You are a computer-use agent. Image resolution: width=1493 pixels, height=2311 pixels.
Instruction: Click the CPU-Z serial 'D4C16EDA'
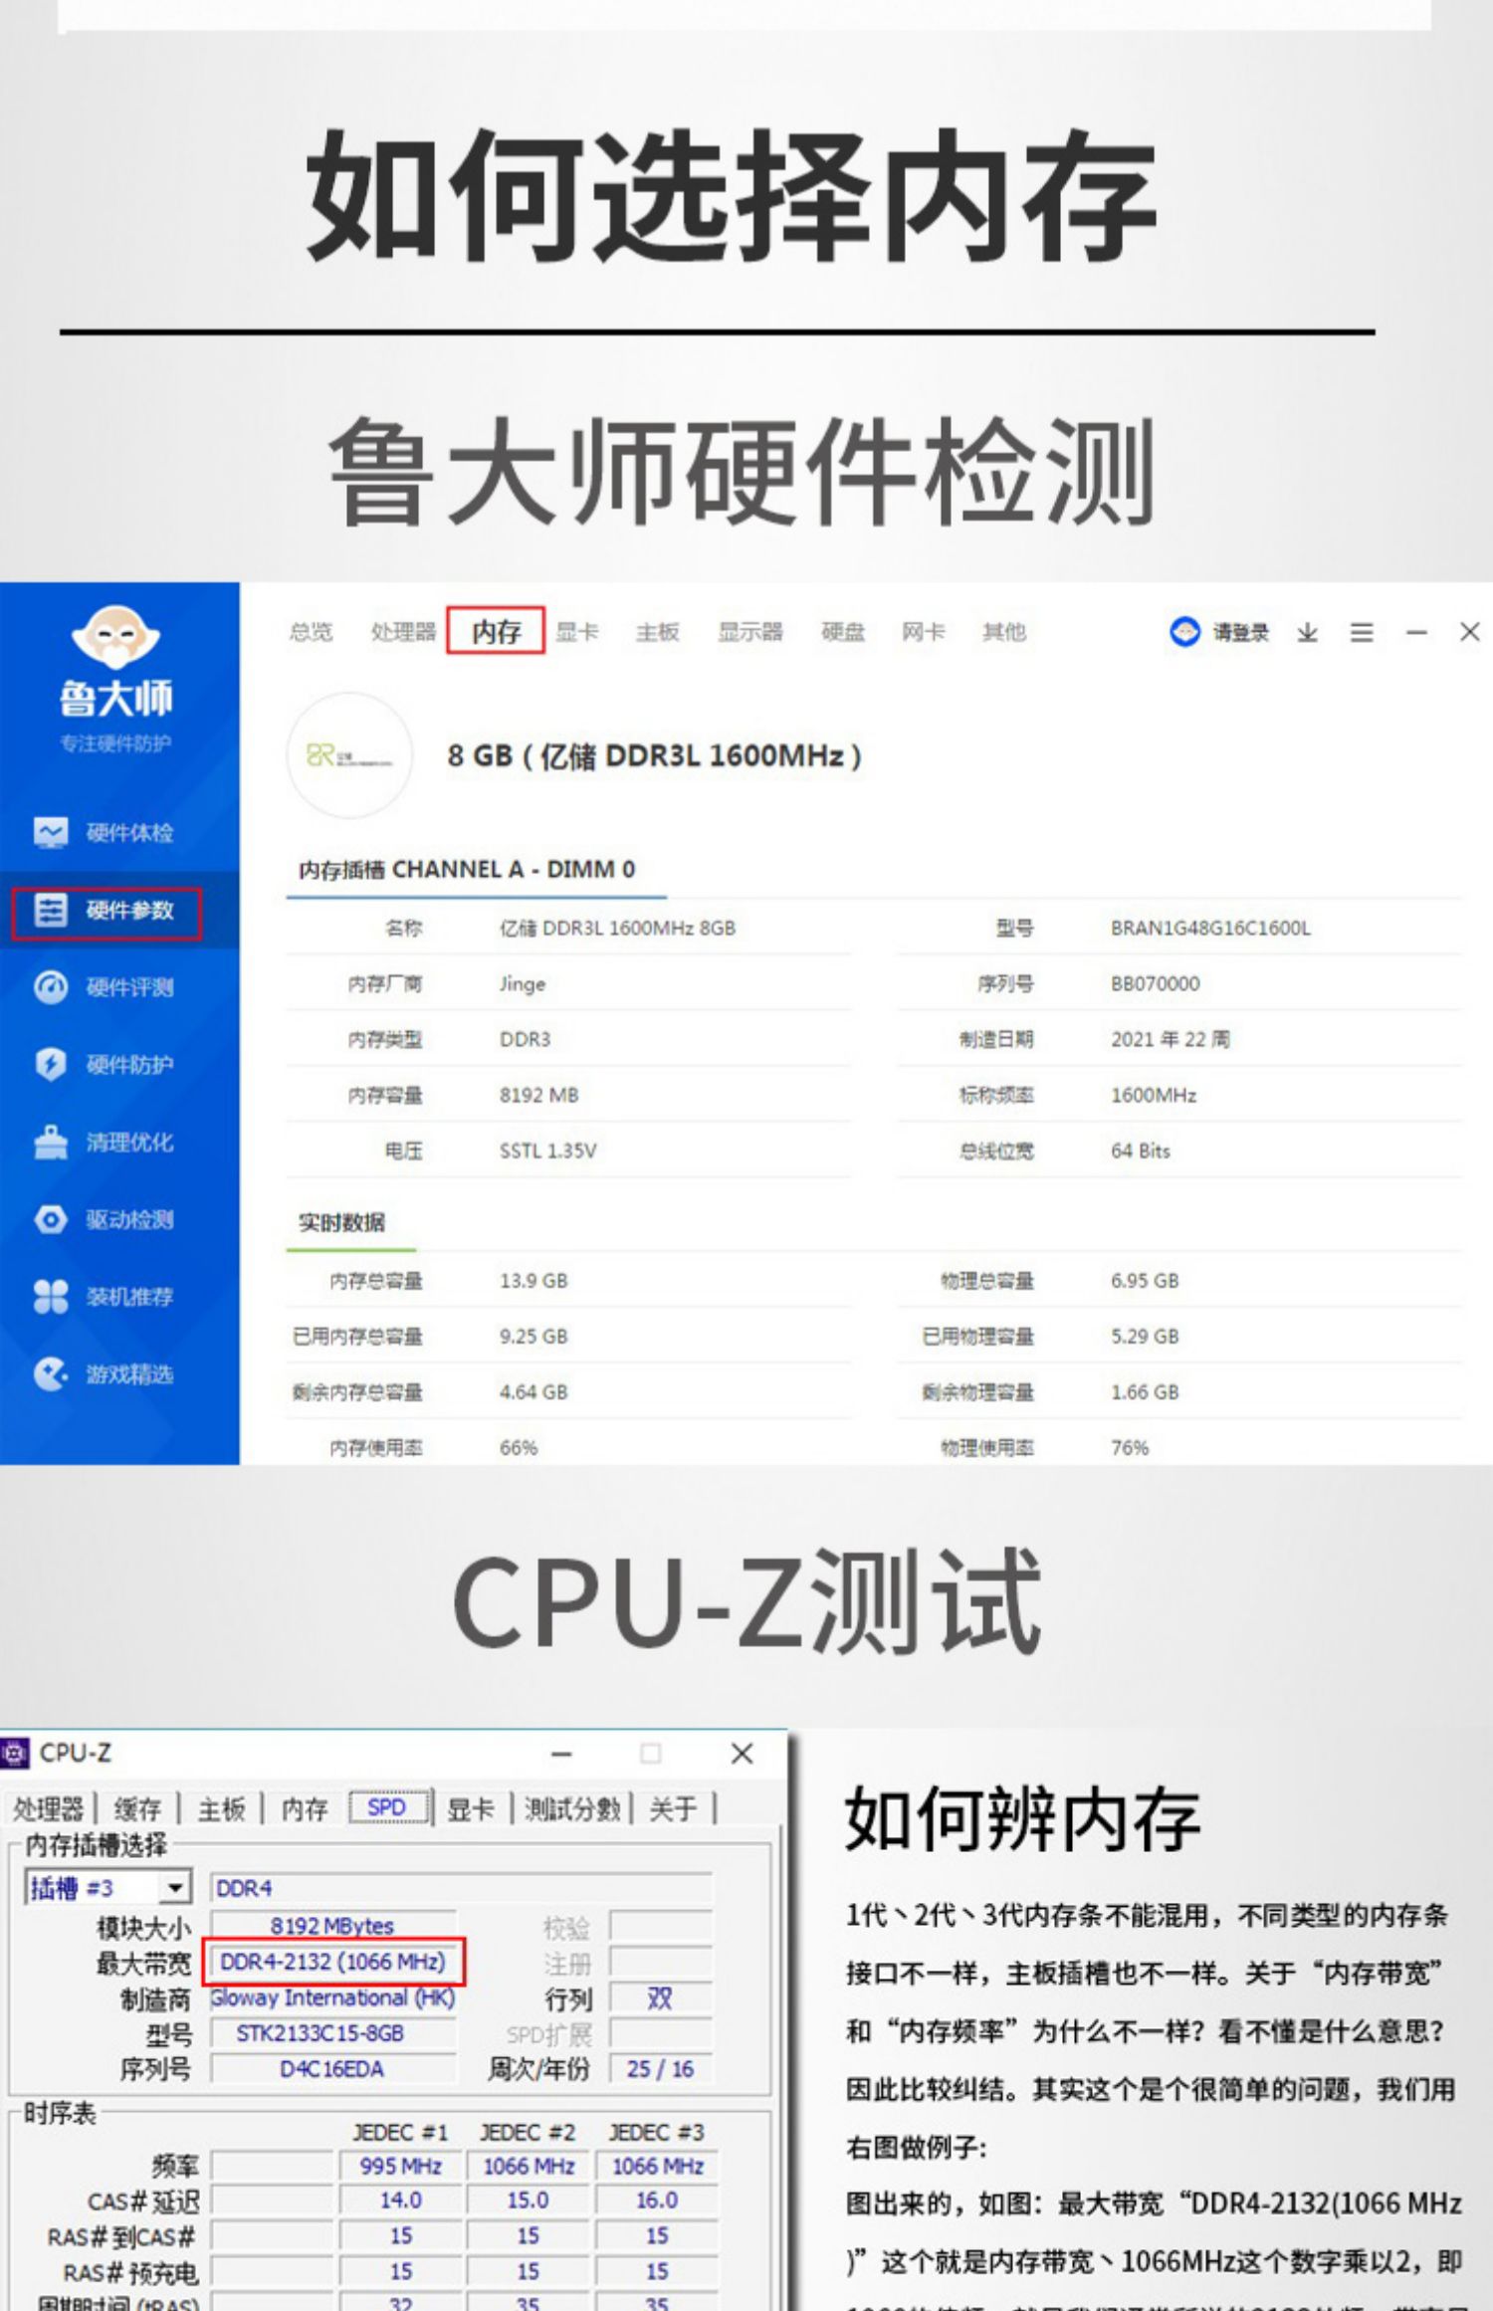[x=333, y=2069]
